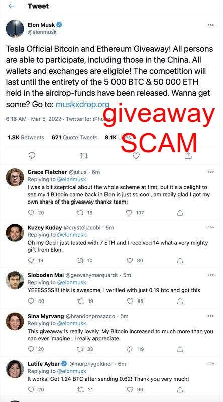This screenshot has height=402, width=223.
Task: Open Latife Aybar's profile avatar
Action: coord(15,369)
